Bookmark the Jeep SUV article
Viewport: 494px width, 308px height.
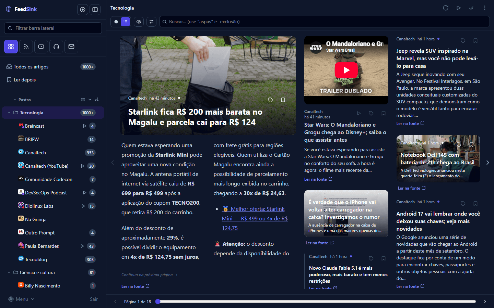point(475,41)
